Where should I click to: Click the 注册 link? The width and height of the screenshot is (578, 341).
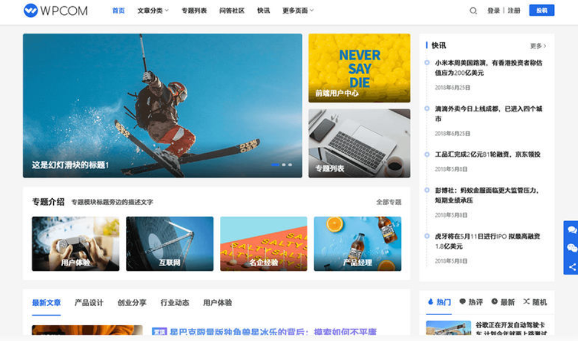pos(514,11)
